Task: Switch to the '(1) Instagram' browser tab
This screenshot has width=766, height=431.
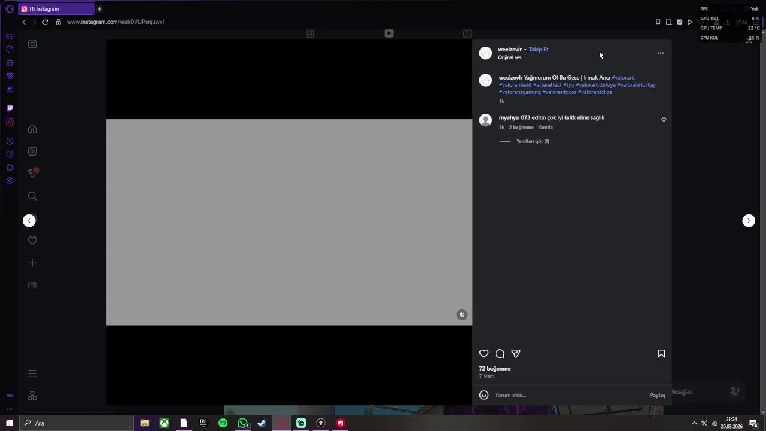Action: (x=56, y=9)
